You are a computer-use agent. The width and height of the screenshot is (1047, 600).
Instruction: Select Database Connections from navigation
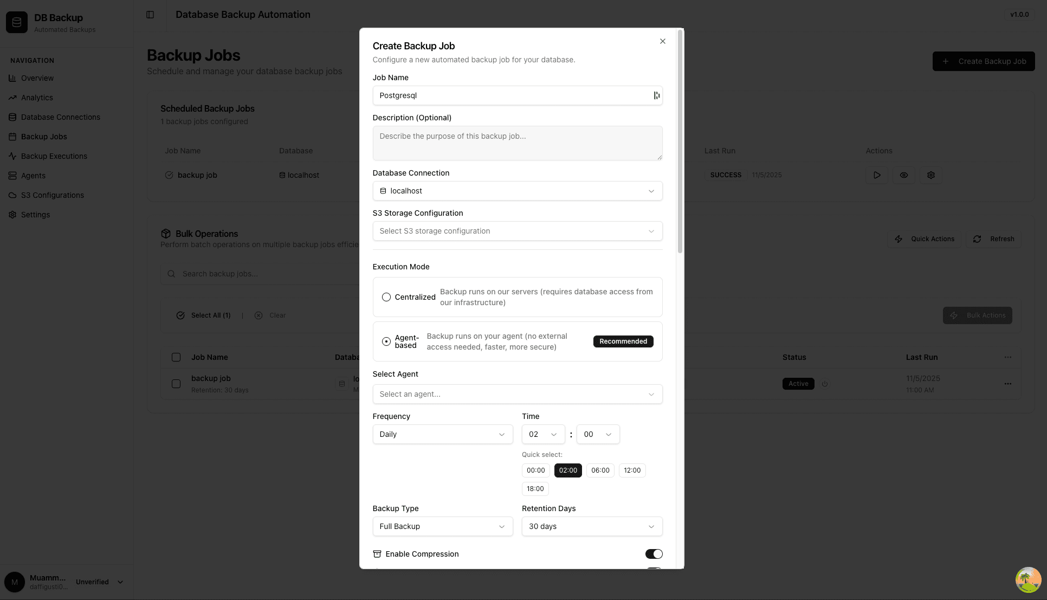(60, 117)
